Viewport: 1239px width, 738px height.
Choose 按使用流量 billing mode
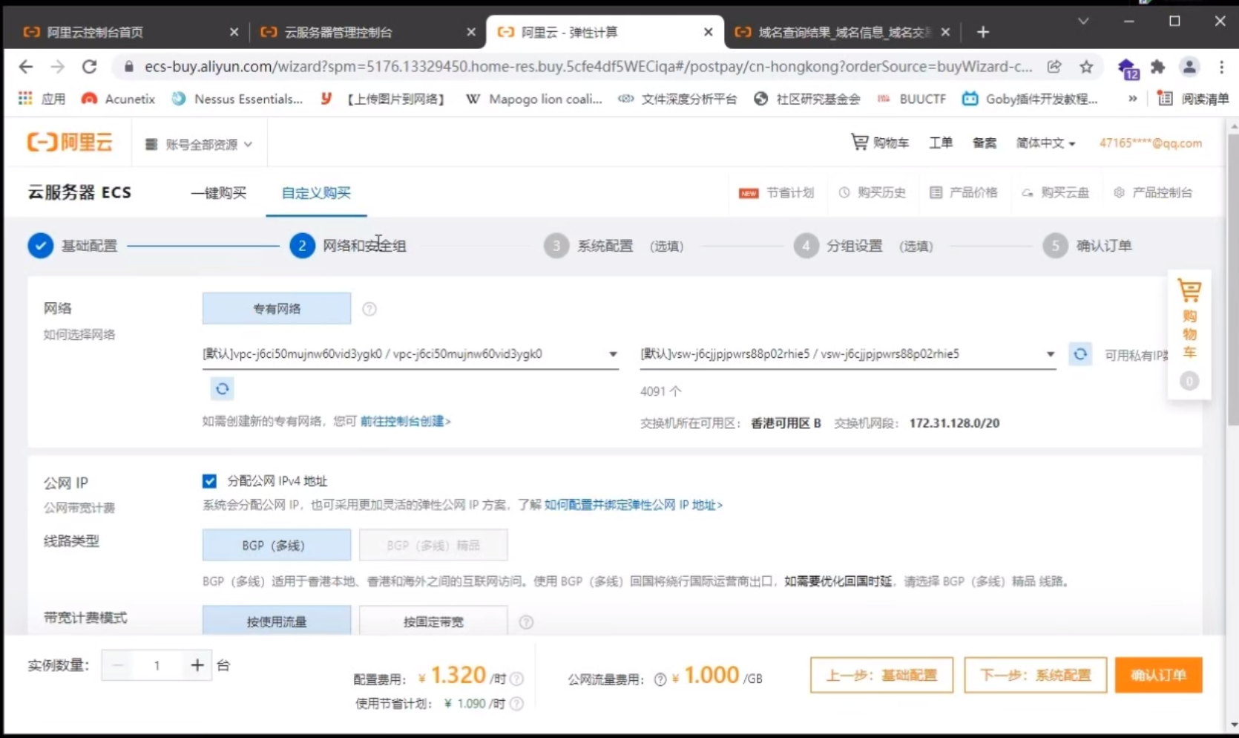point(277,621)
